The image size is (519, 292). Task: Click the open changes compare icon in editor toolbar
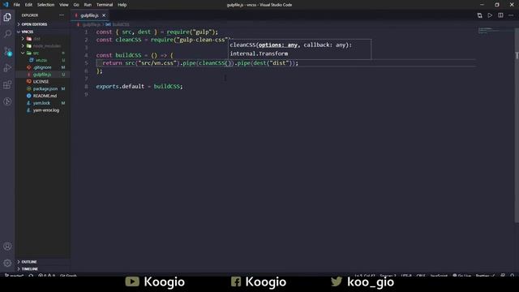[x=479, y=15]
